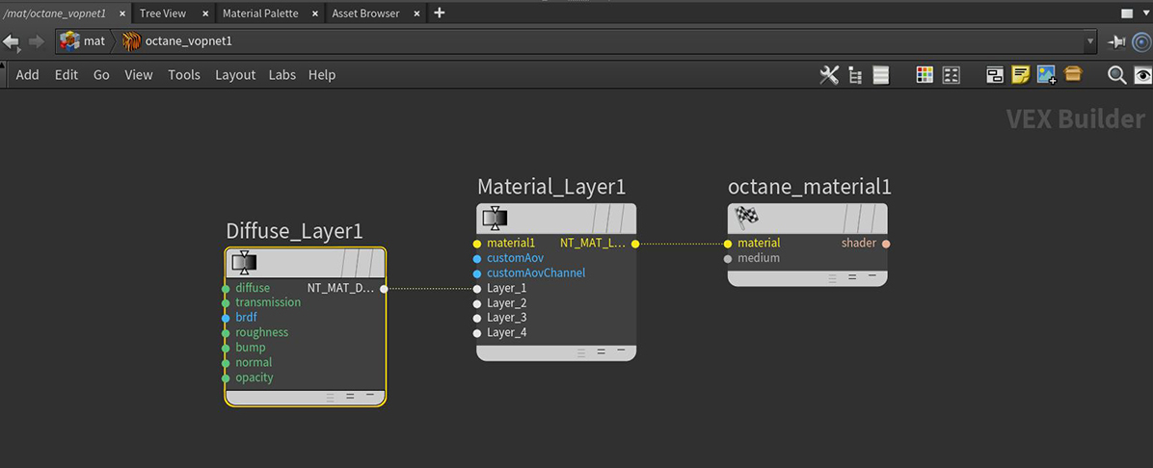
Task: Click the magnifier search icon
Action: point(1116,75)
